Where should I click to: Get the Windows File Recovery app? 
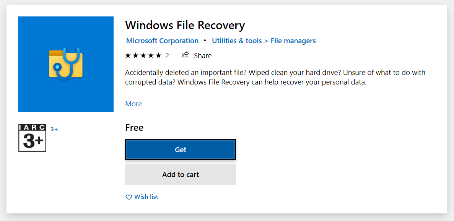pos(180,149)
